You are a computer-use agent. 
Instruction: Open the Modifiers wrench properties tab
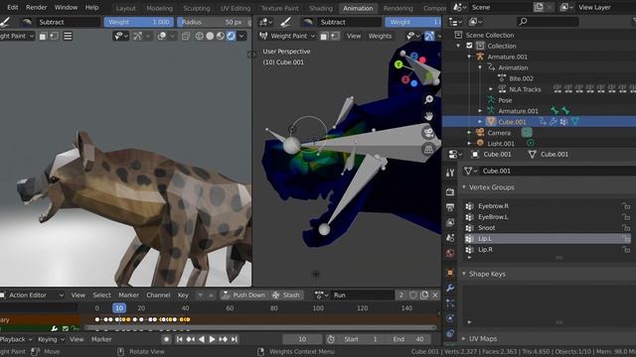[450, 289]
